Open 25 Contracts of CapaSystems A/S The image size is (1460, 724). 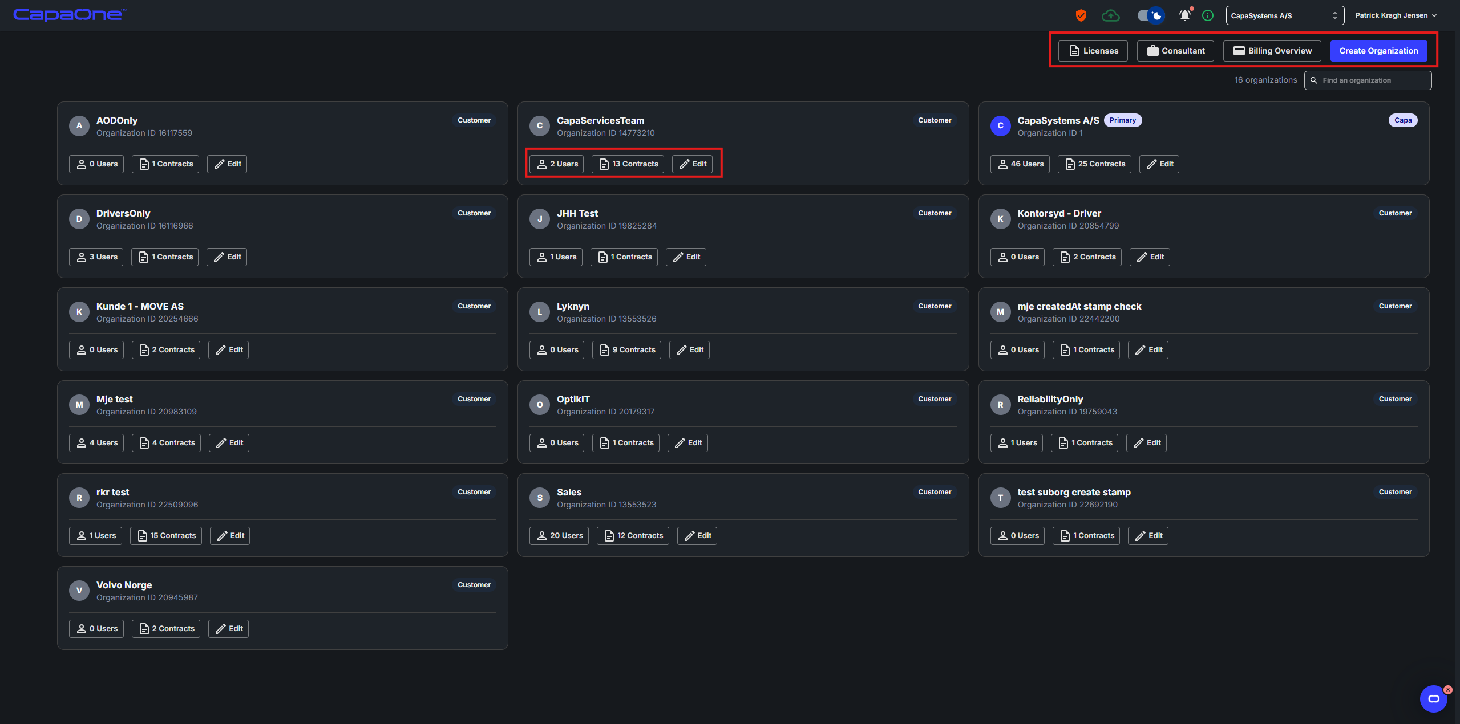coord(1094,164)
